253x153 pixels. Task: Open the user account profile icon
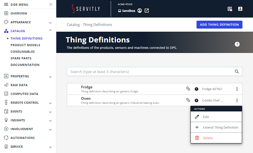(240, 9)
